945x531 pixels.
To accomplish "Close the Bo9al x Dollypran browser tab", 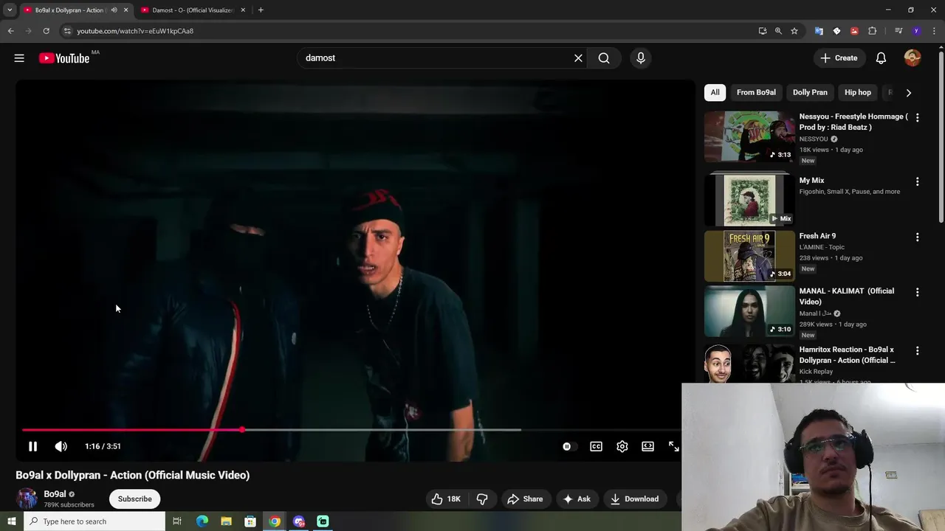I will point(126,10).
